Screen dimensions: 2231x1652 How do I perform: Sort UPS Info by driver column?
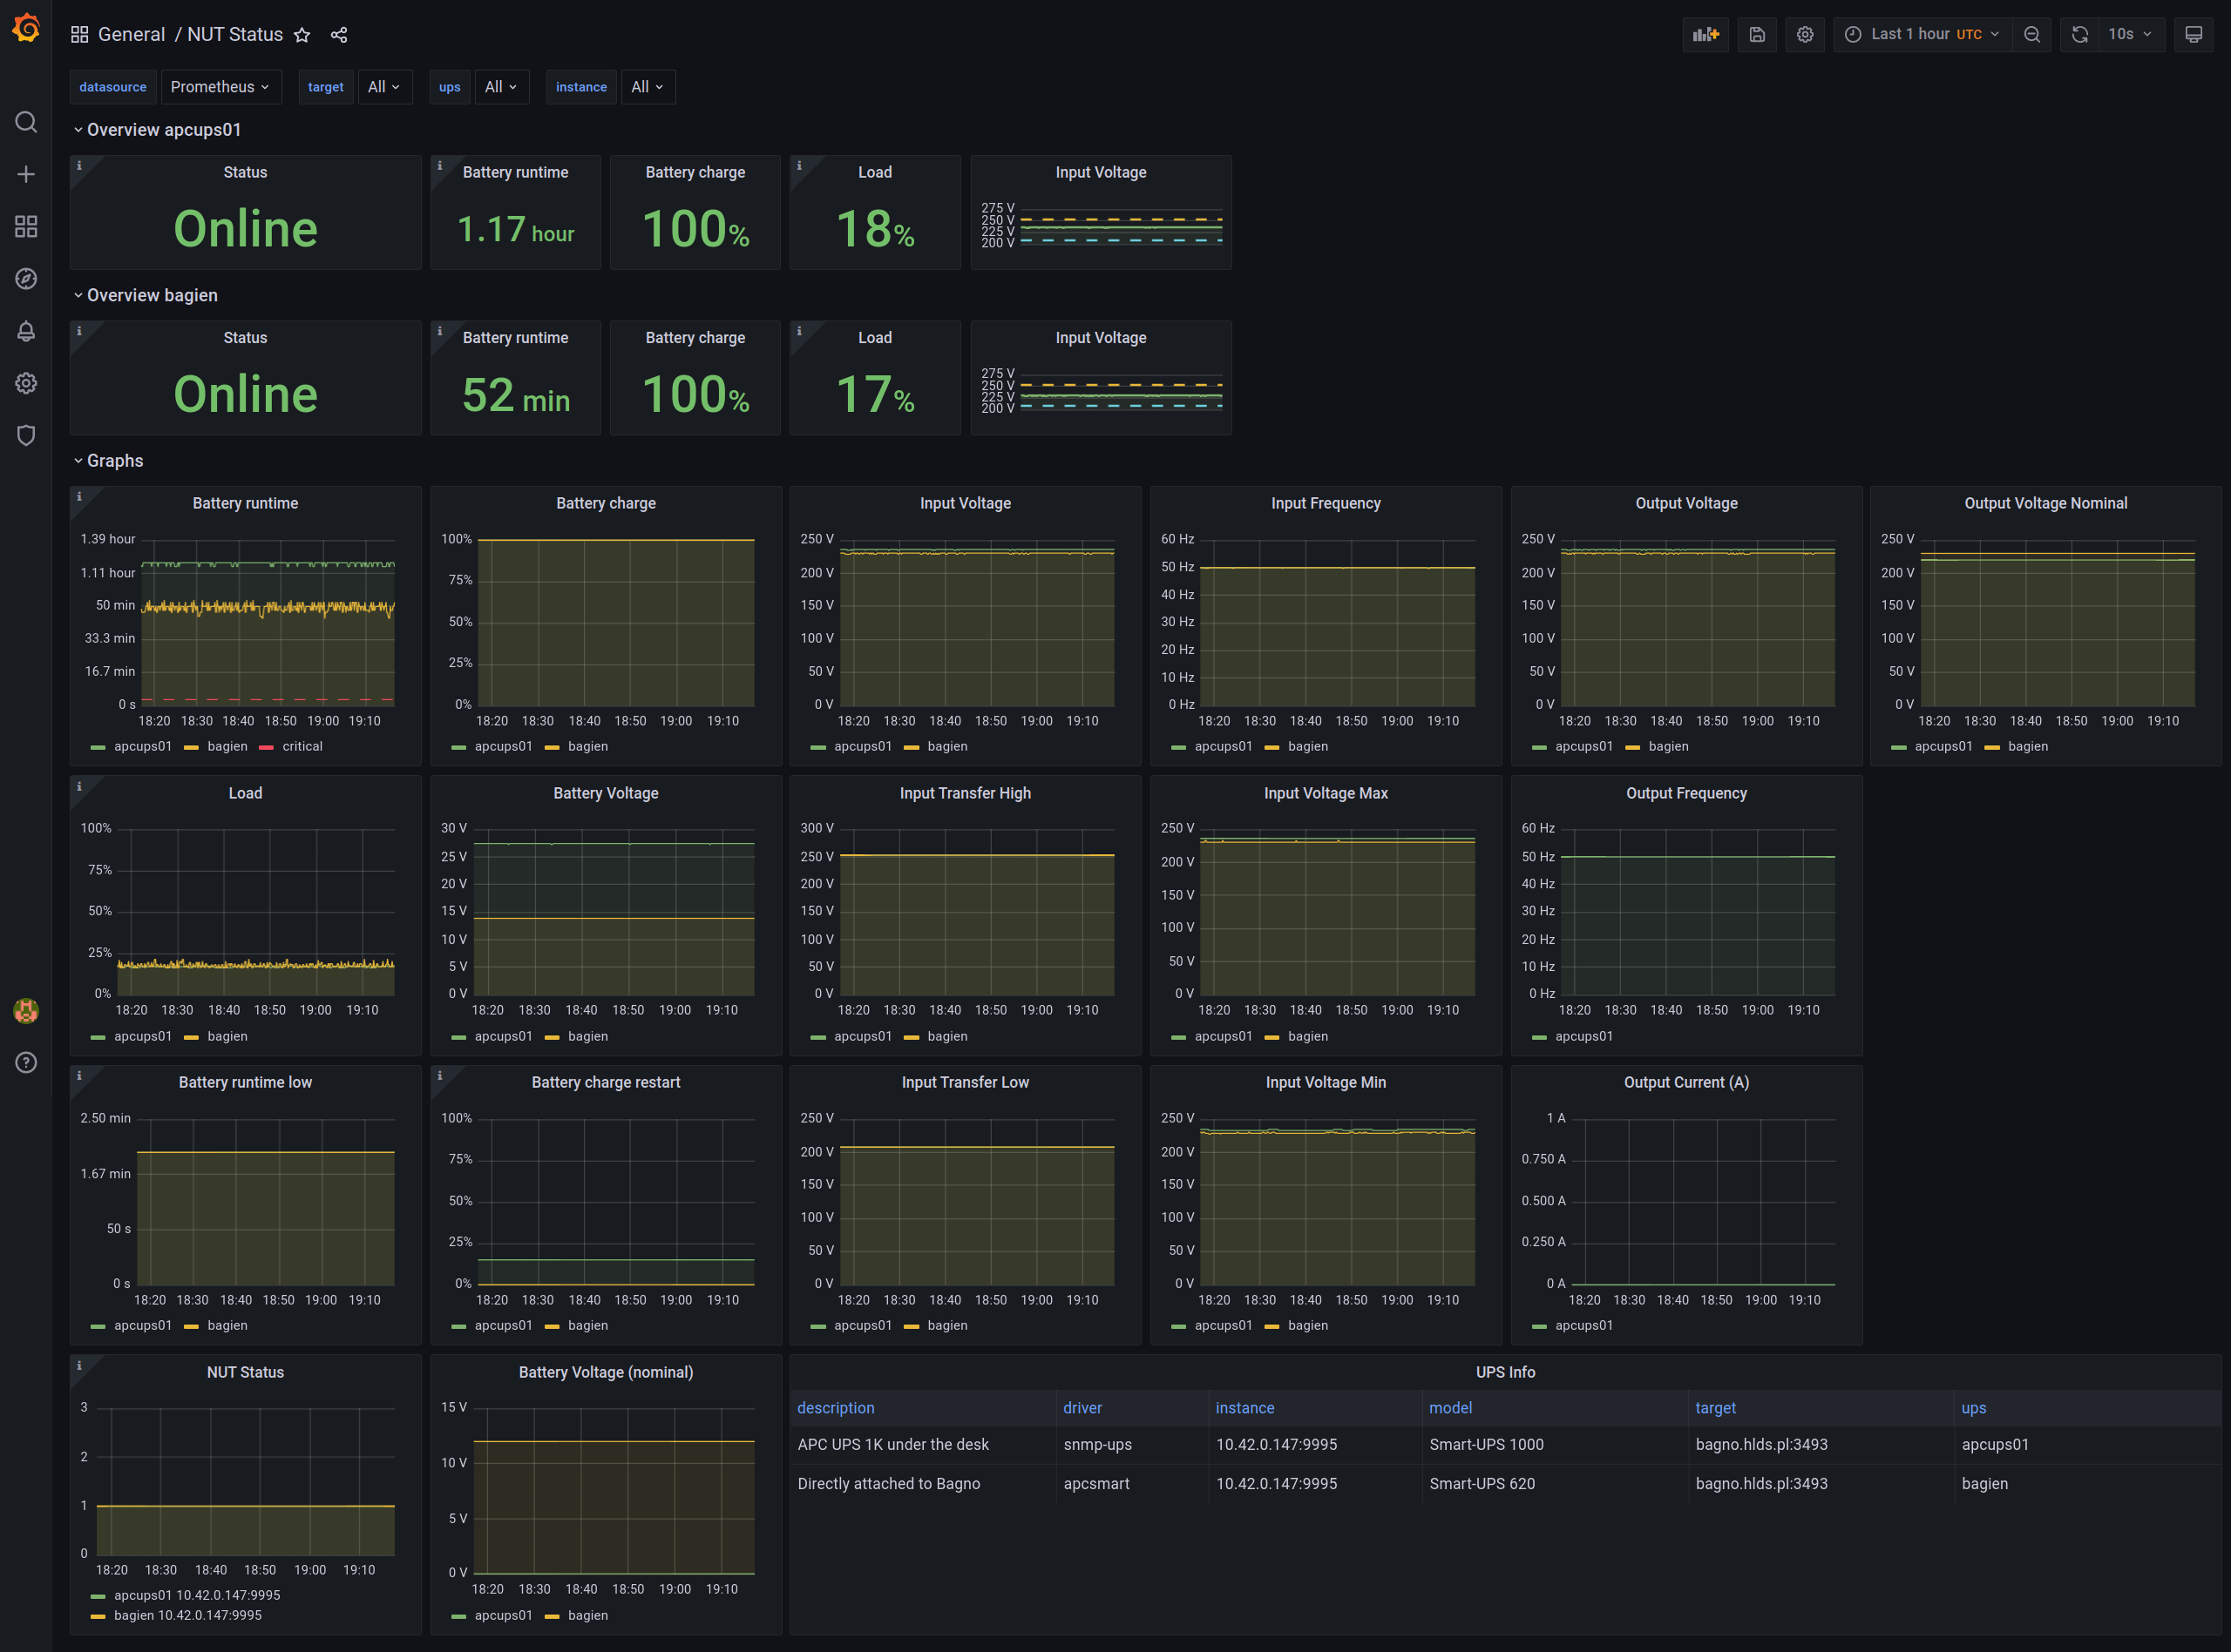point(1082,1408)
